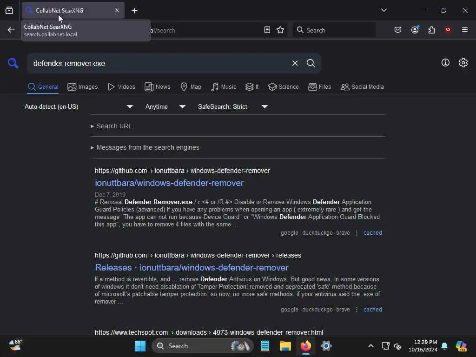The height and width of the screenshot is (357, 476).
Task: Click the taskbar Search box
Action: click(x=203, y=346)
